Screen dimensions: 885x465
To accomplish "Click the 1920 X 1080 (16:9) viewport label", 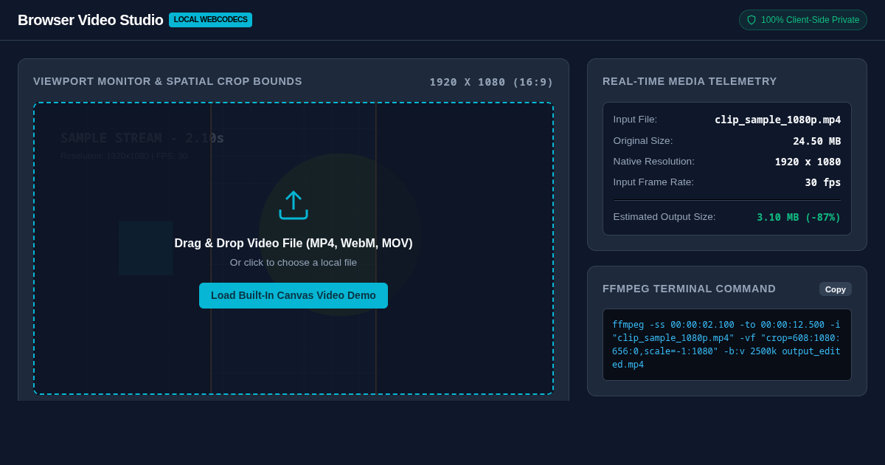I will pos(492,82).
